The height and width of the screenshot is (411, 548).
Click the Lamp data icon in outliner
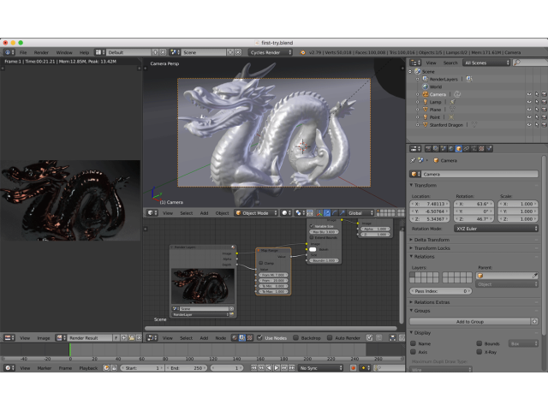tap(453, 102)
